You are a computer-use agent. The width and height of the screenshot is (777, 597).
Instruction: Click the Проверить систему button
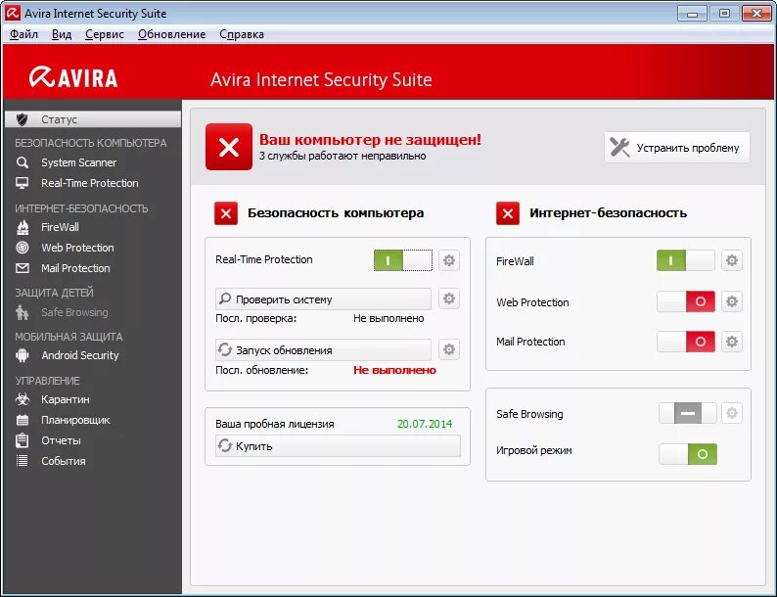[x=323, y=298]
